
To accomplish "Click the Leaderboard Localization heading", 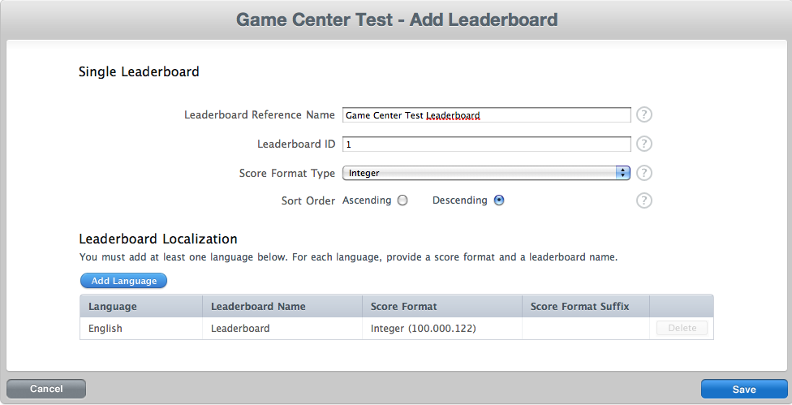I will [x=158, y=239].
